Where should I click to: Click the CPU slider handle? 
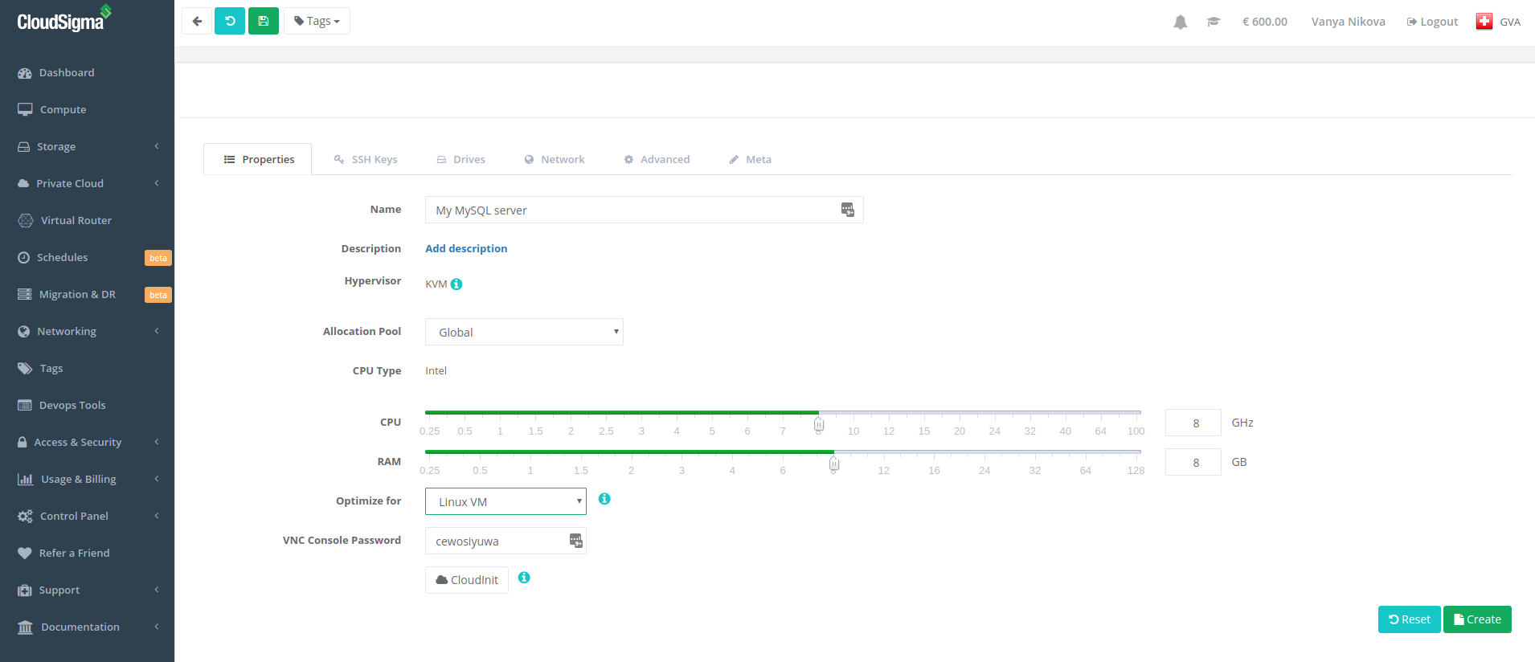(818, 423)
